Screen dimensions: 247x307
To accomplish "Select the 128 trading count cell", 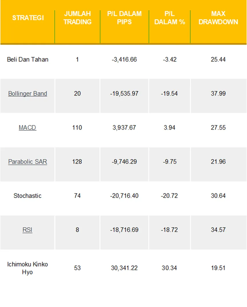I will (x=77, y=162).
